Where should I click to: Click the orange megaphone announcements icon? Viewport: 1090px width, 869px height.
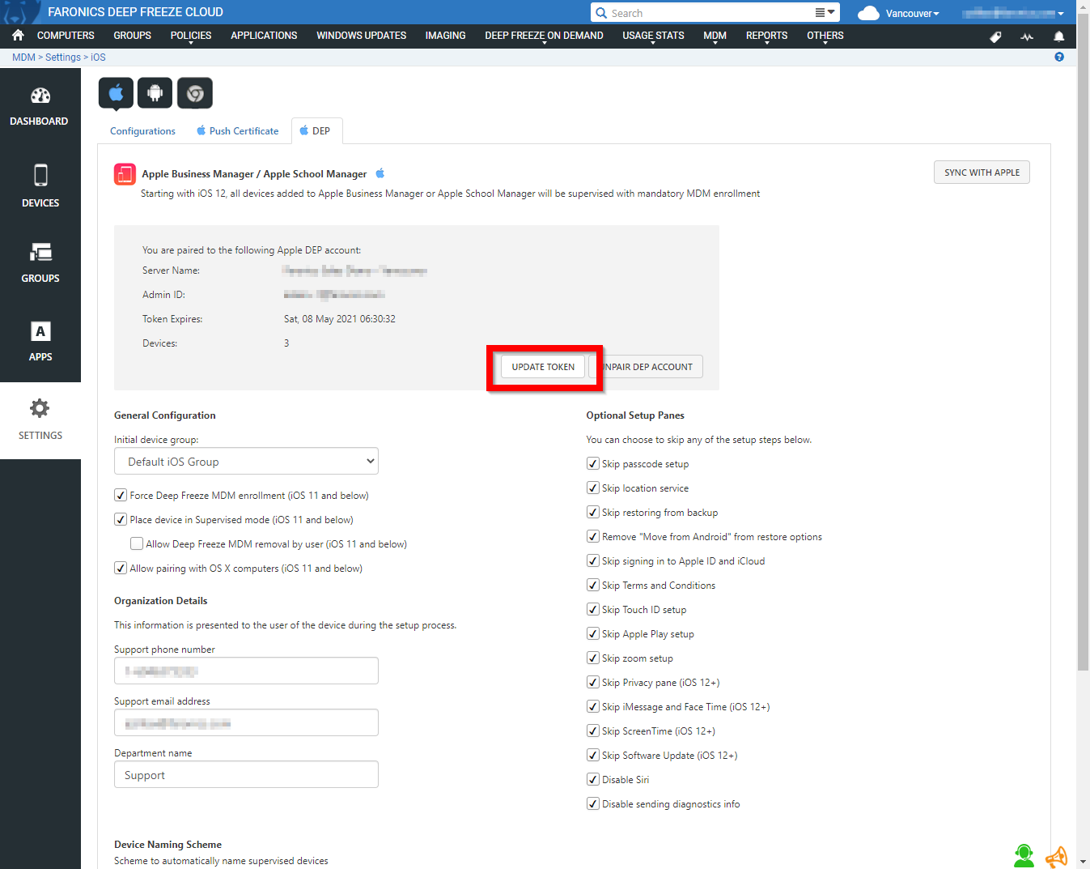[1056, 856]
